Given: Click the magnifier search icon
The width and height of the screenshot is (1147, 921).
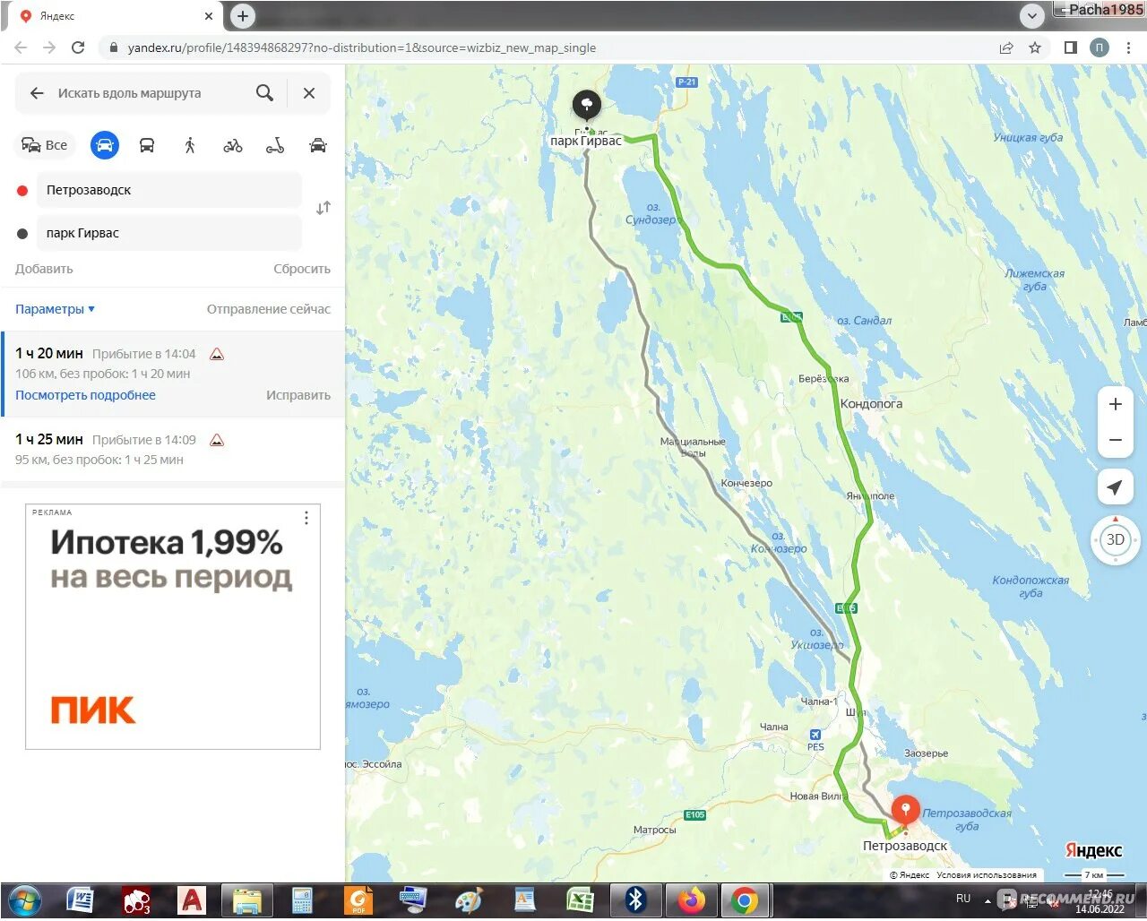Looking at the screenshot, I should [264, 92].
